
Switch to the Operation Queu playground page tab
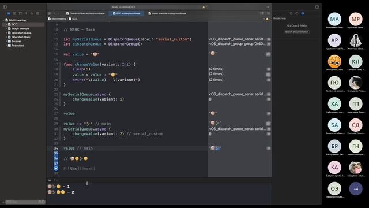85,13
